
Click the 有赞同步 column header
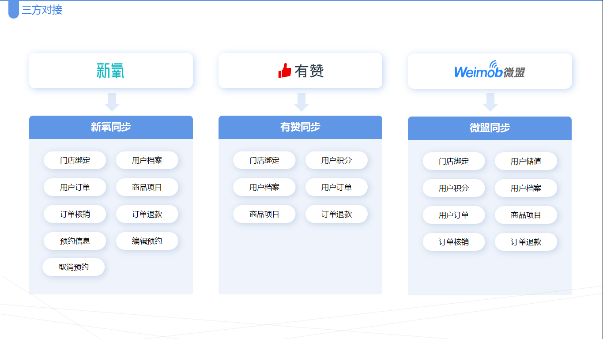click(x=300, y=127)
